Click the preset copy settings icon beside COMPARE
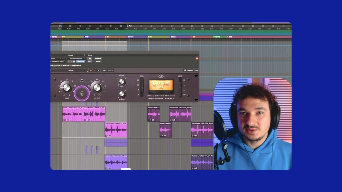 pyautogui.click(x=74, y=61)
